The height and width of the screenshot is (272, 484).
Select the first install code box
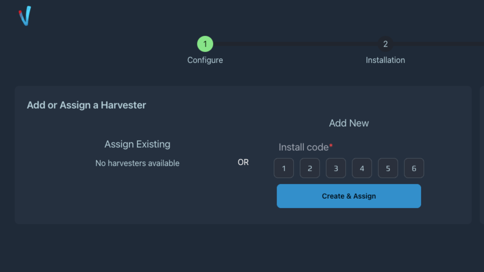pos(284,168)
